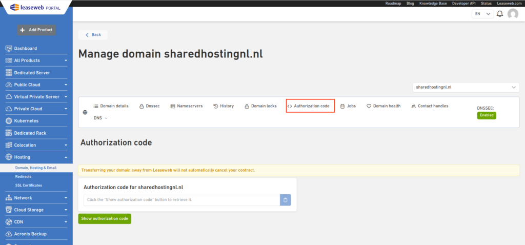Click the Virtual Private Server cloud icon
Viewport: 525px width, 245px height.
pos(9,97)
